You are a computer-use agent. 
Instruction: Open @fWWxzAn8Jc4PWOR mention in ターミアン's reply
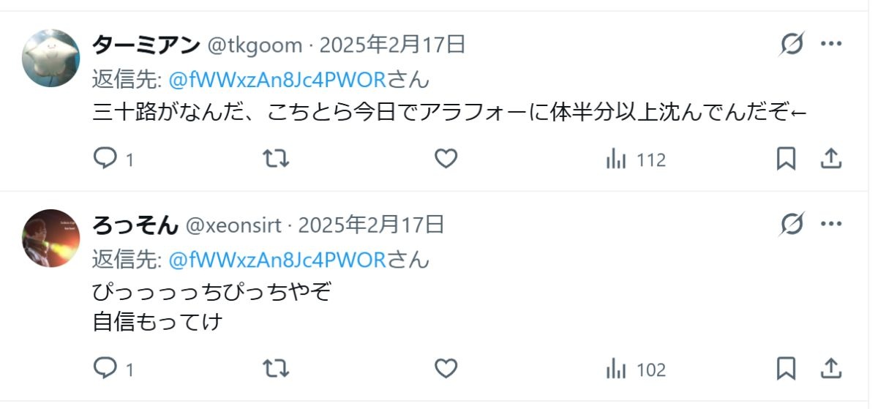point(277,79)
